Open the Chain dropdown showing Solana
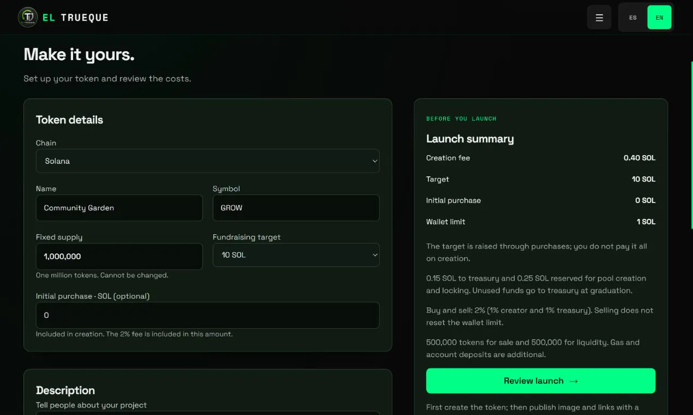Viewport: 693px width, 415px height. coord(207,161)
